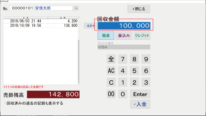Tap the AC keypad button

tap(111, 71)
